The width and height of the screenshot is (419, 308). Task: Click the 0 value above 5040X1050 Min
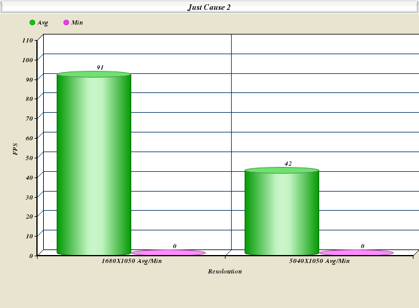point(362,246)
